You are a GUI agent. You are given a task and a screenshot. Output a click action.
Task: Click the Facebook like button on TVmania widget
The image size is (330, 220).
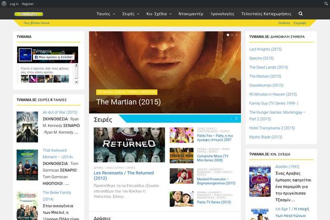[54, 57]
